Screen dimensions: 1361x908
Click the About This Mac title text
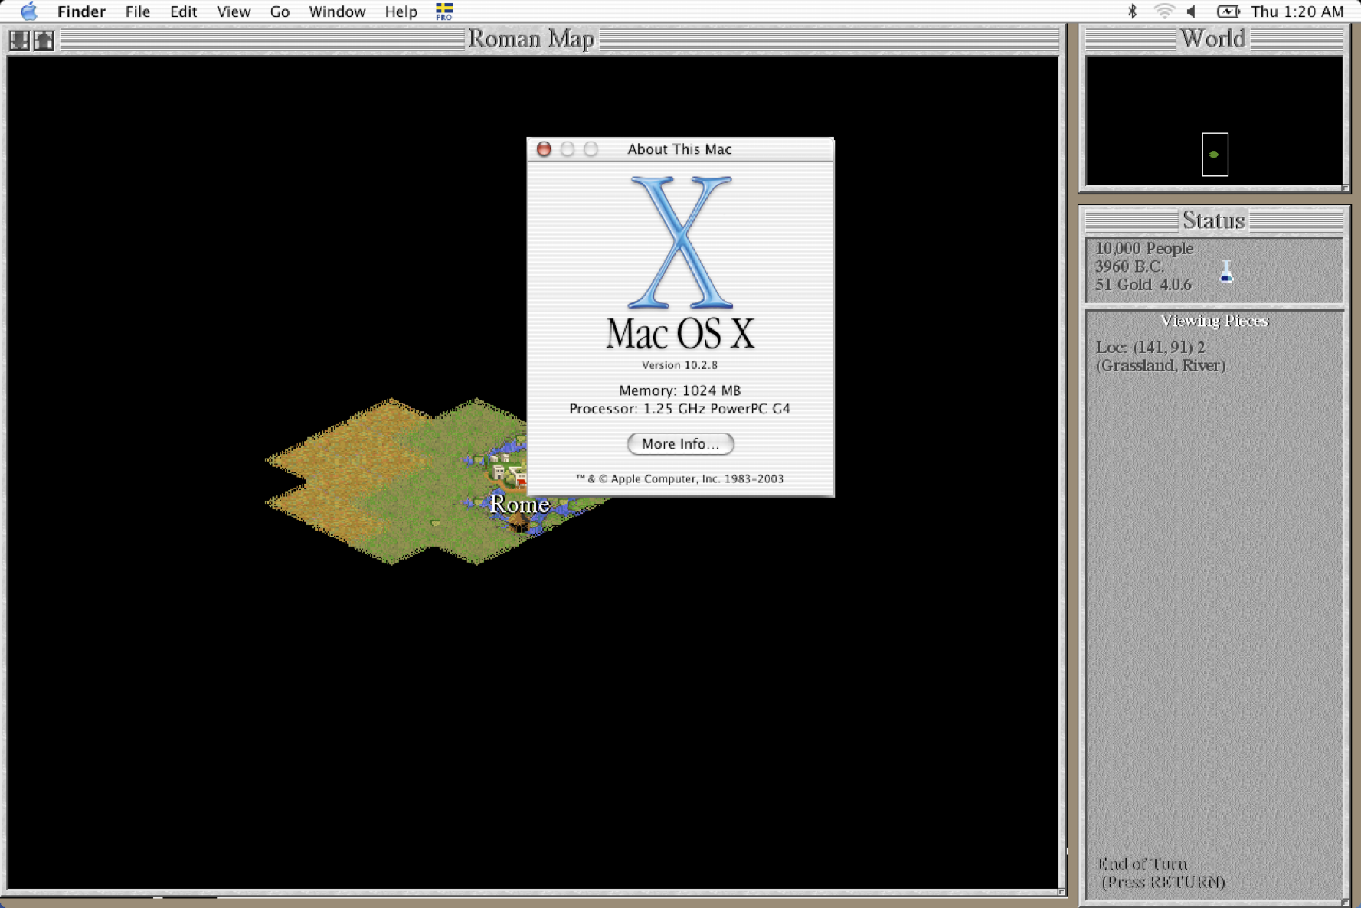(x=679, y=149)
